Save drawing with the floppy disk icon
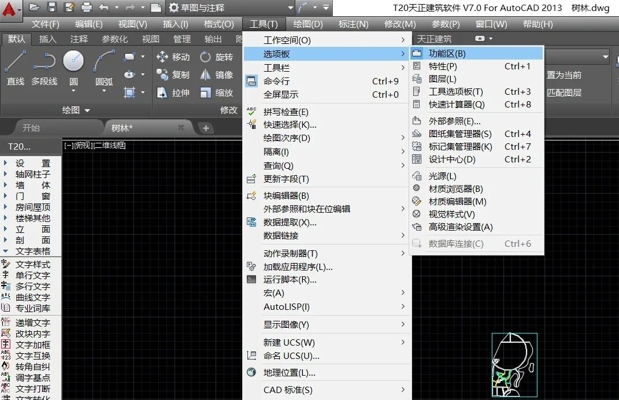 tap(51, 7)
